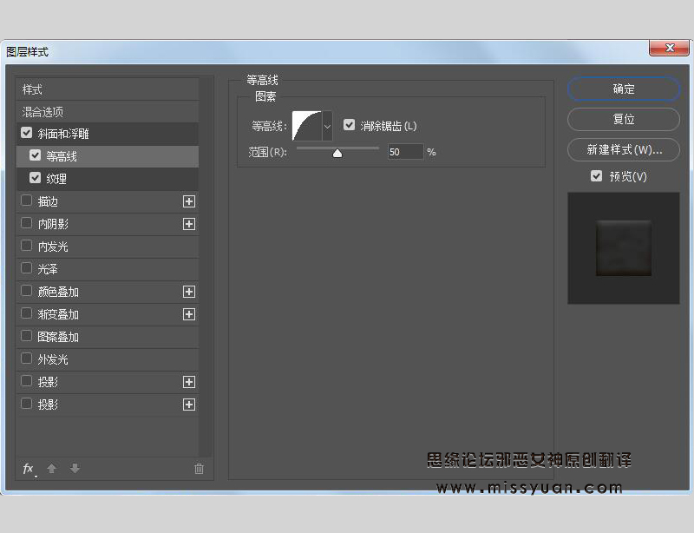Open the 等高线 contour picker dropdown arrow

327,127
